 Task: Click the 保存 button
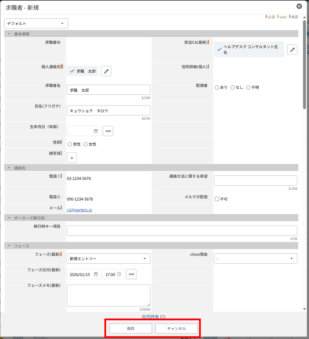click(x=131, y=328)
